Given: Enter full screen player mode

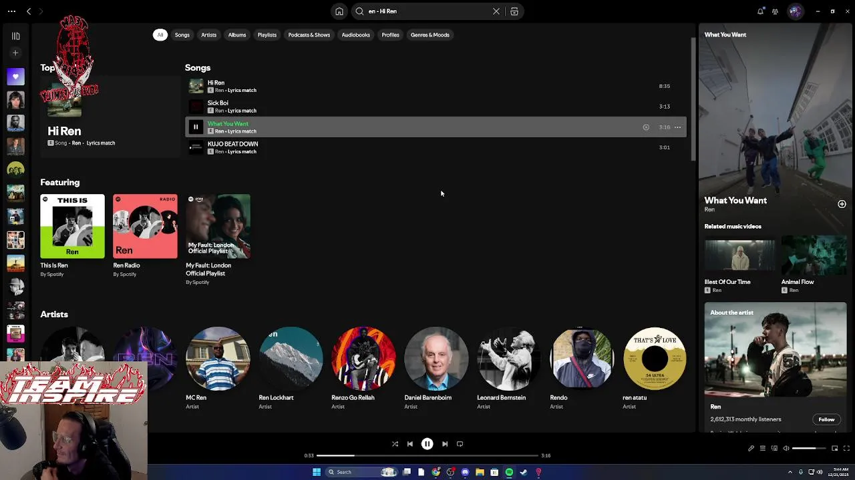Looking at the screenshot, I should 846,449.
